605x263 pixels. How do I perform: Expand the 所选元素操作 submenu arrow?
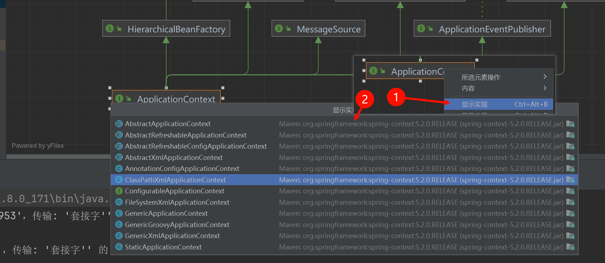(545, 77)
